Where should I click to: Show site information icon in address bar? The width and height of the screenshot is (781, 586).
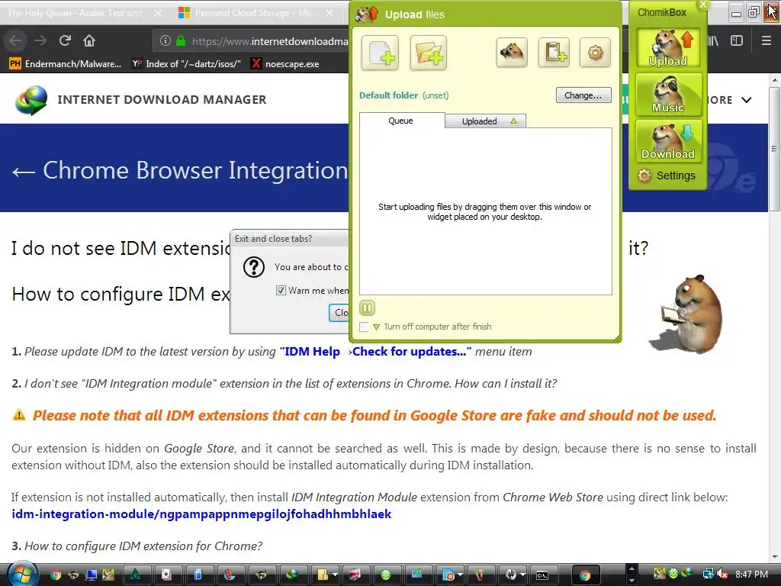166,41
